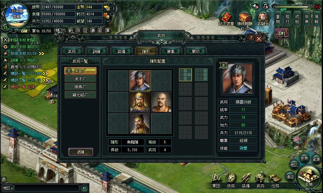323x193 pixels.
Task: Expand the first 建設一覧 timer arrows
Action: (45, 74)
